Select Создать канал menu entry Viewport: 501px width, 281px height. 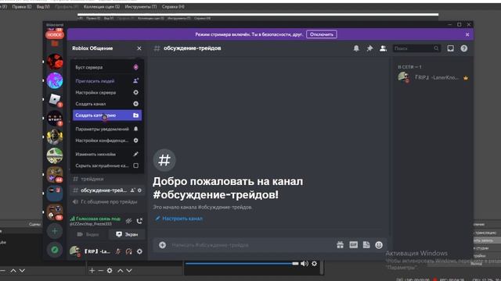pyautogui.click(x=107, y=104)
